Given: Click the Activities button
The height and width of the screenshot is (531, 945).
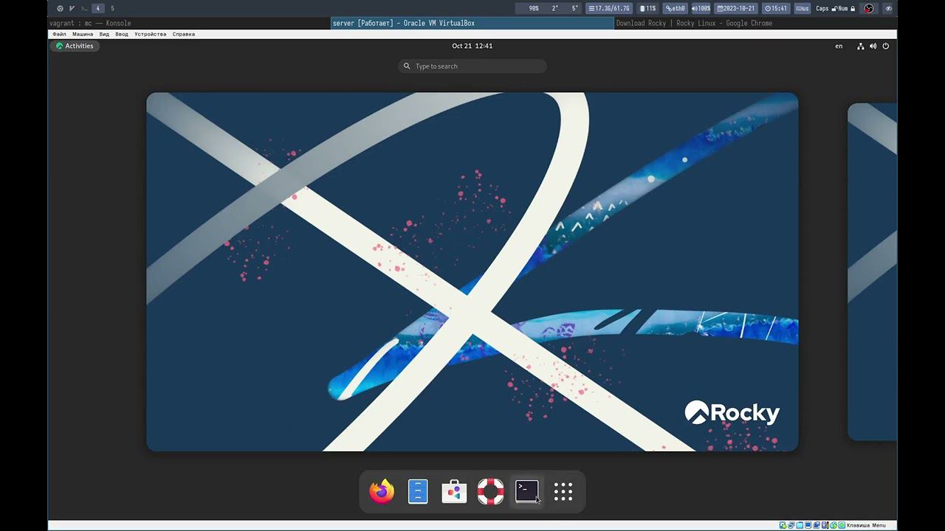Looking at the screenshot, I should pos(75,46).
